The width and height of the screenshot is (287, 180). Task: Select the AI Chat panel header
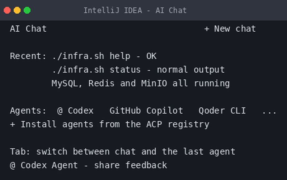click(28, 29)
